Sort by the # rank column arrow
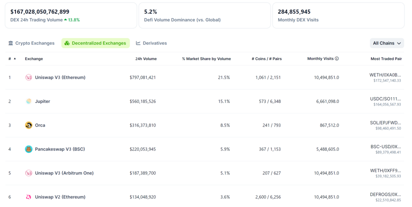 pos(15,59)
